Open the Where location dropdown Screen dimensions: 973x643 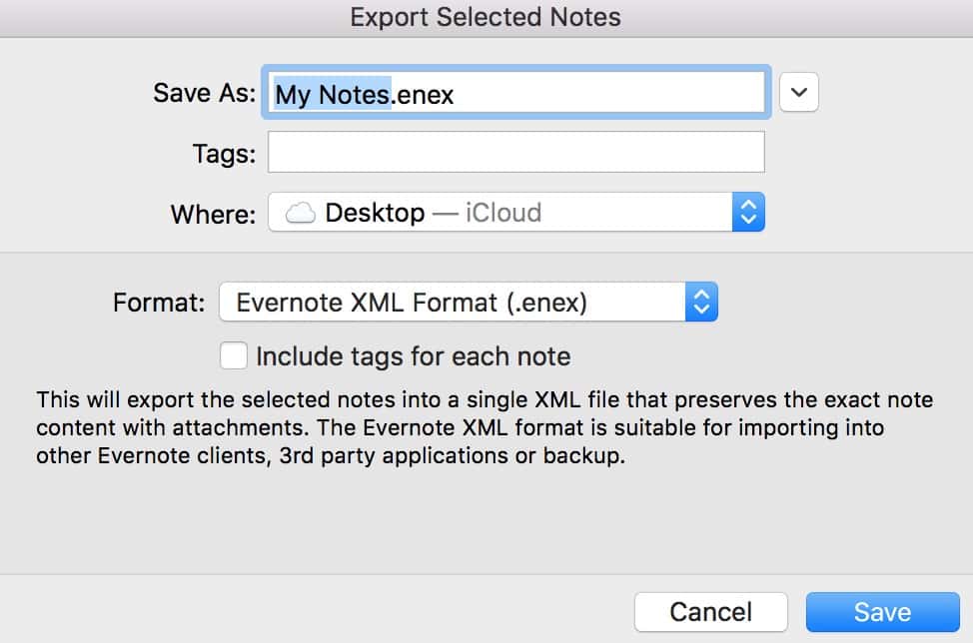tap(516, 212)
